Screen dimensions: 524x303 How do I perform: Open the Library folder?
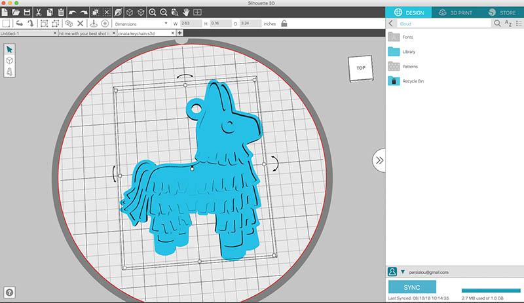click(409, 51)
